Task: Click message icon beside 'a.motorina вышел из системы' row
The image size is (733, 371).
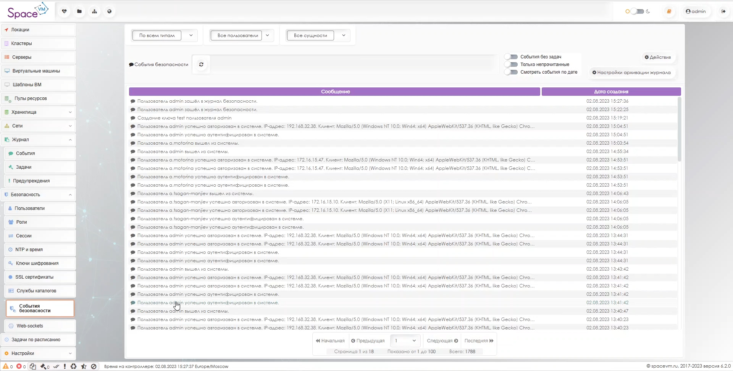Action: pyautogui.click(x=133, y=143)
